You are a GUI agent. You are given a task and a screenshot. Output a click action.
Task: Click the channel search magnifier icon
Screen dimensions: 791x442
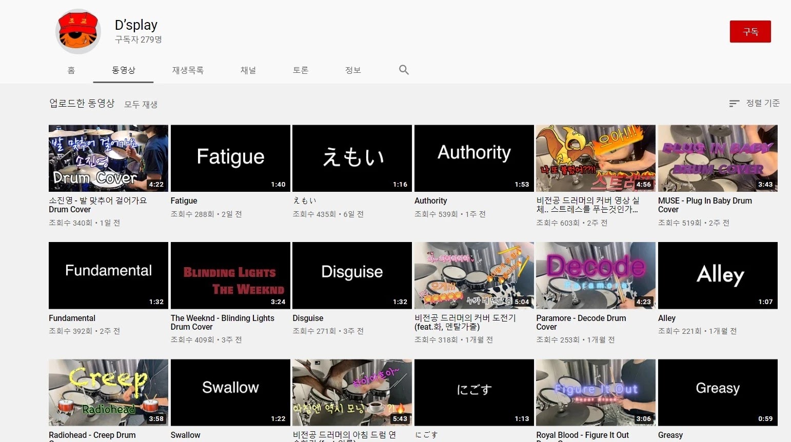click(x=404, y=70)
